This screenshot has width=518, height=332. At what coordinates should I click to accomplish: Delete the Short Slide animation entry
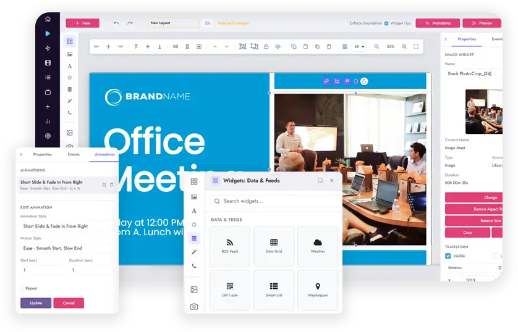point(112,185)
